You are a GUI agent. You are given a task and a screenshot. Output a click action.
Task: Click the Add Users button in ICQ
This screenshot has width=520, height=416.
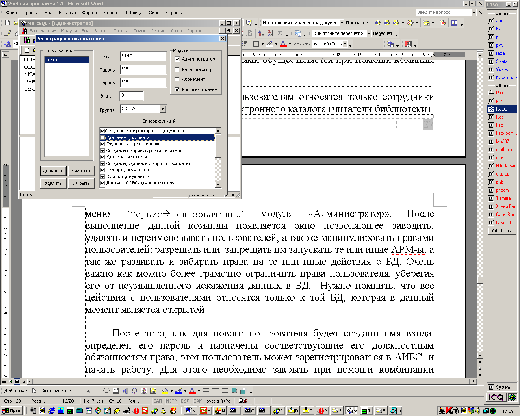click(501, 231)
